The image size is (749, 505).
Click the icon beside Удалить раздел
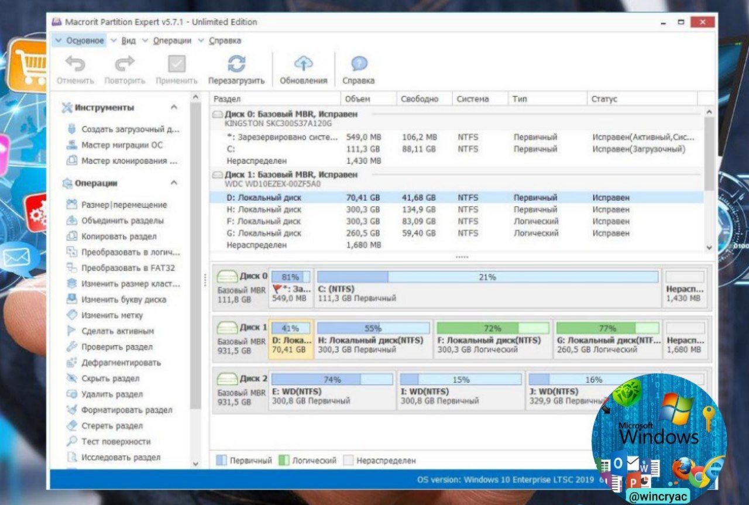[72, 394]
